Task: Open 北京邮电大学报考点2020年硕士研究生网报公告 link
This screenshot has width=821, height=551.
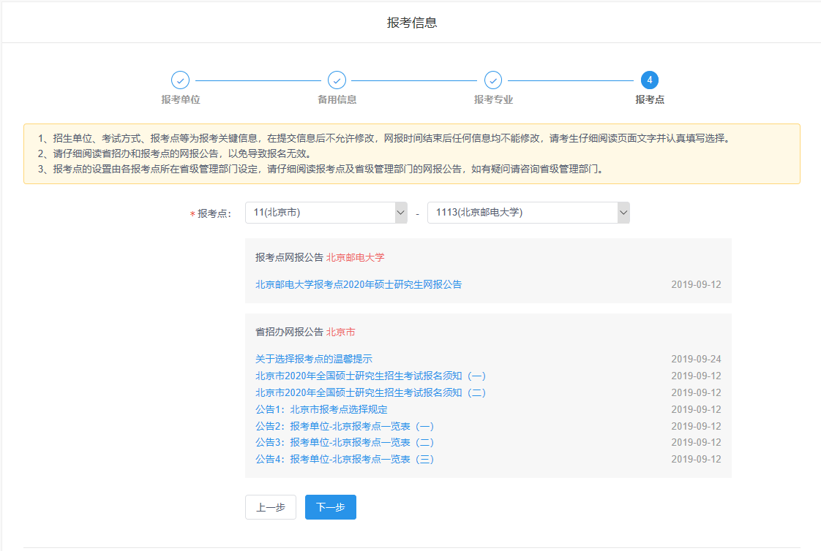Action: tap(359, 284)
